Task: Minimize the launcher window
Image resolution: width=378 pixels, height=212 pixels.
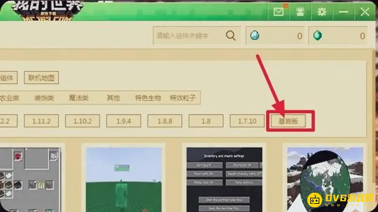Action: [x=344, y=12]
